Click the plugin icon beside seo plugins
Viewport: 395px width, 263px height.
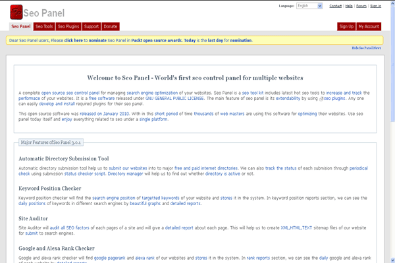point(320,99)
